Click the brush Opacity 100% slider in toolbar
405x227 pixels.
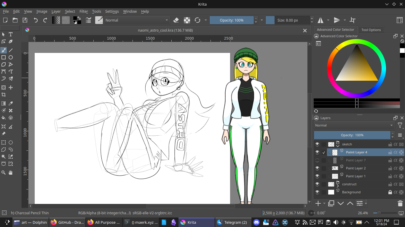pyautogui.click(x=232, y=20)
